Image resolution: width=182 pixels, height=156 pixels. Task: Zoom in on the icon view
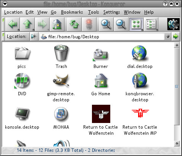click(x=106, y=24)
